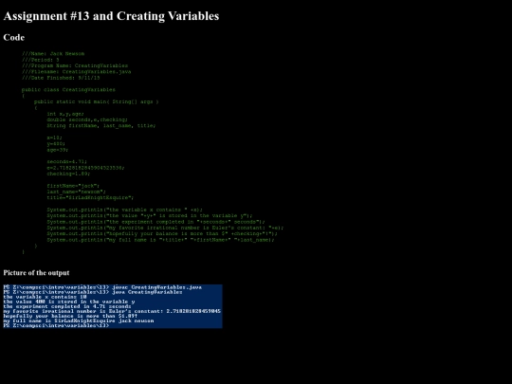This screenshot has width=512, height=384.
Task: Click the "e=2.718281828459045..." assignment line
Action: tap(85, 168)
